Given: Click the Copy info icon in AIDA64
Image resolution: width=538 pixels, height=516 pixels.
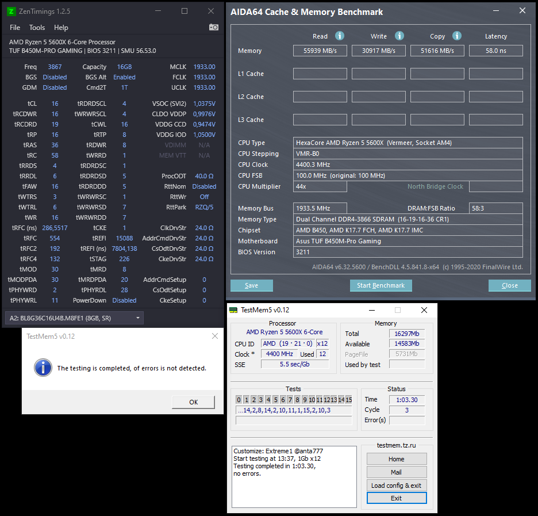Looking at the screenshot, I should (457, 36).
